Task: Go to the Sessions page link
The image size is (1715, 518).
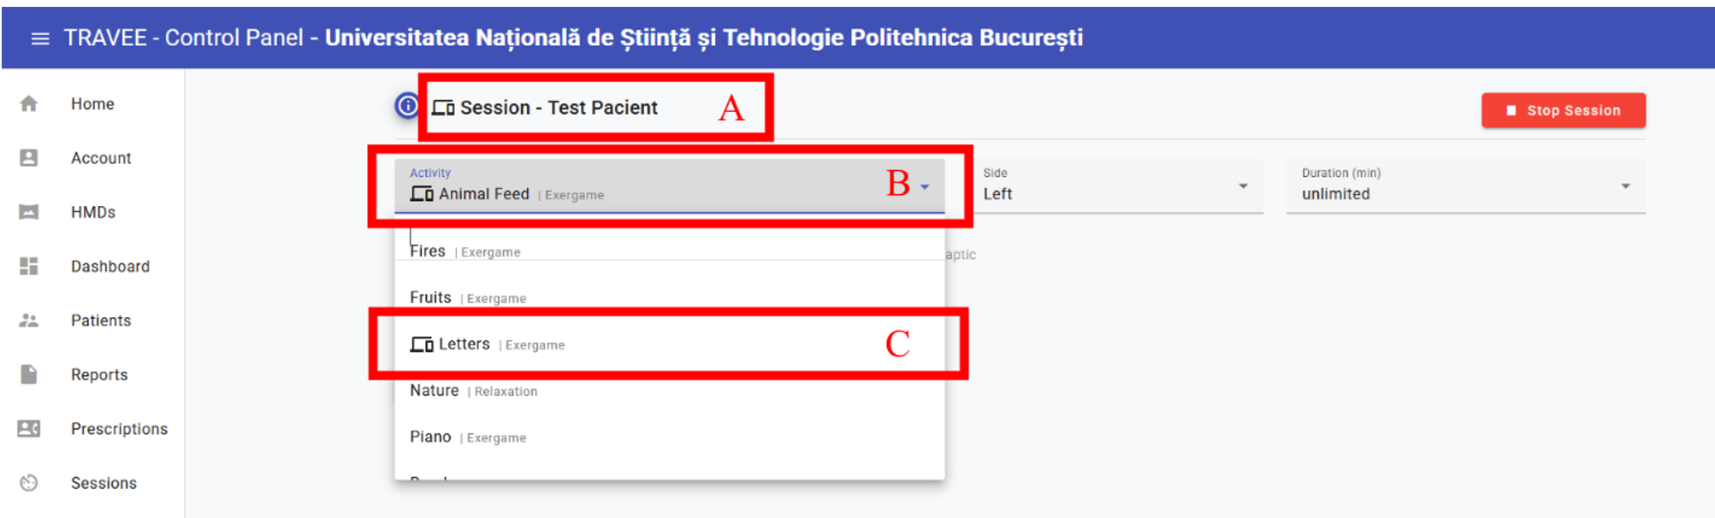Action: (103, 483)
